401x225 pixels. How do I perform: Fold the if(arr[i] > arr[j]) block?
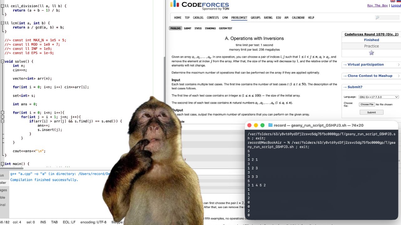point(3,121)
